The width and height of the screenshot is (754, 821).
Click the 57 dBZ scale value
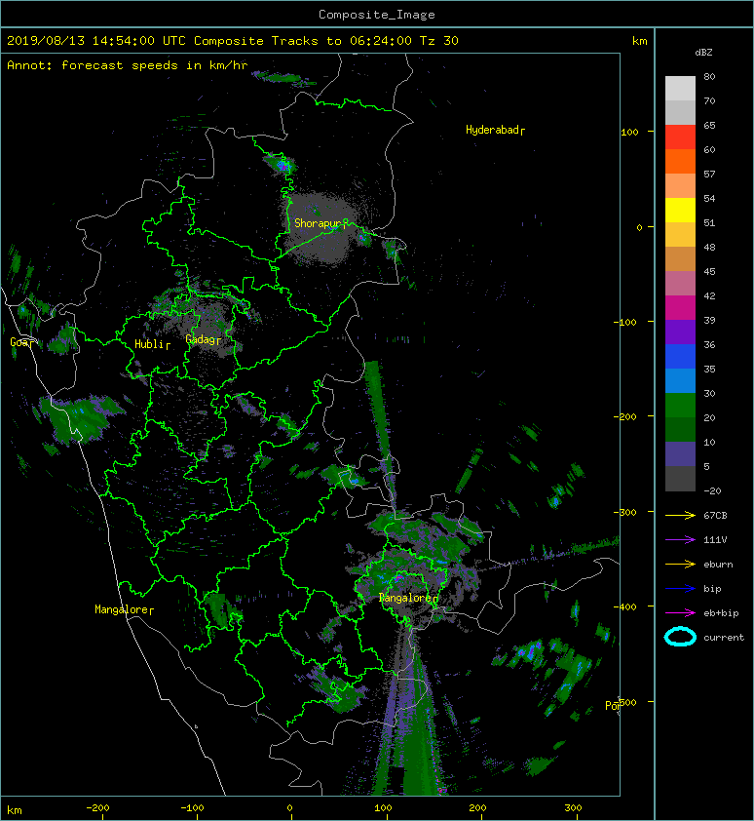coord(709,174)
